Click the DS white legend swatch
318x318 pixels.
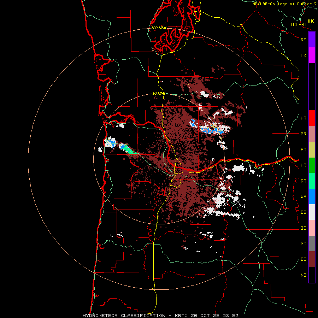coord(312,212)
